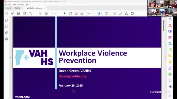Click the 'VAHHS.ORG' footer text
177x99 pixels.
(22, 97)
